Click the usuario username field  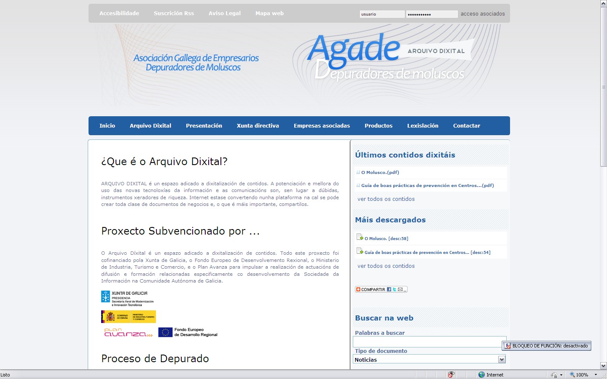(x=382, y=14)
